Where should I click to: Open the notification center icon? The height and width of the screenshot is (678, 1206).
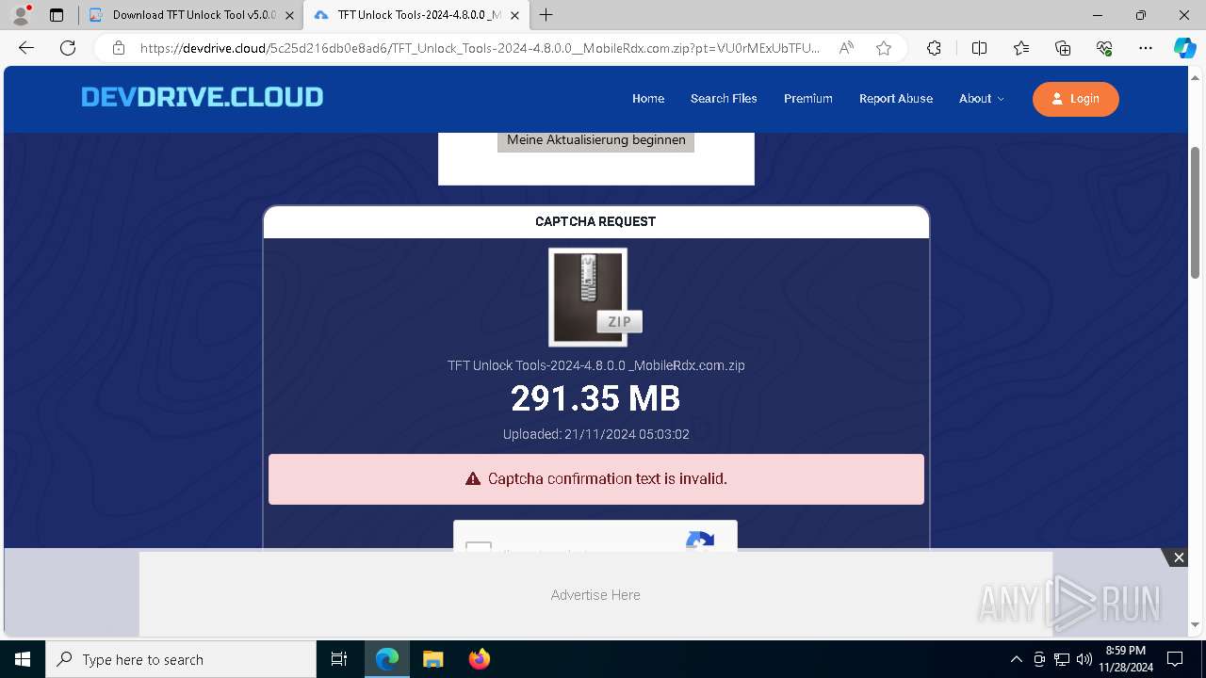pos(1175,659)
